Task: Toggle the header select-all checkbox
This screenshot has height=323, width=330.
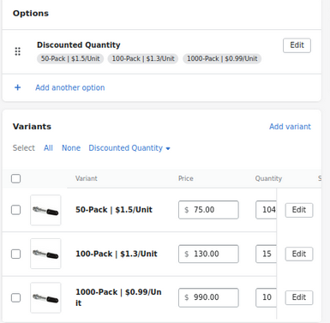Action: click(x=15, y=178)
